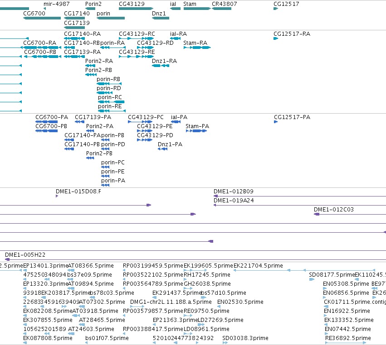Screen dimensions: 386x345
Task: Select clone DME1-012B09
Action: [x=300, y=196]
